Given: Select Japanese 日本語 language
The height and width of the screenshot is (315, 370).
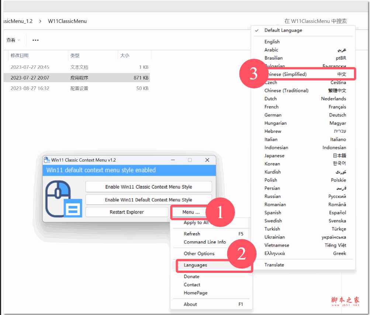Looking at the screenshot, I should tap(303, 156).
